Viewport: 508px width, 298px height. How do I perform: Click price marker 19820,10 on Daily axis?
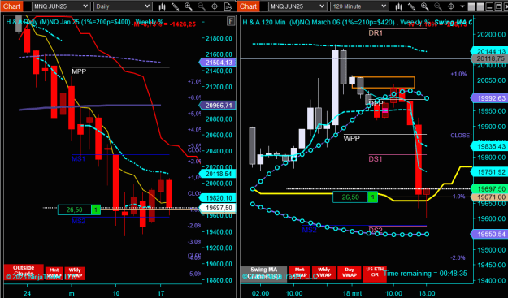(x=217, y=197)
